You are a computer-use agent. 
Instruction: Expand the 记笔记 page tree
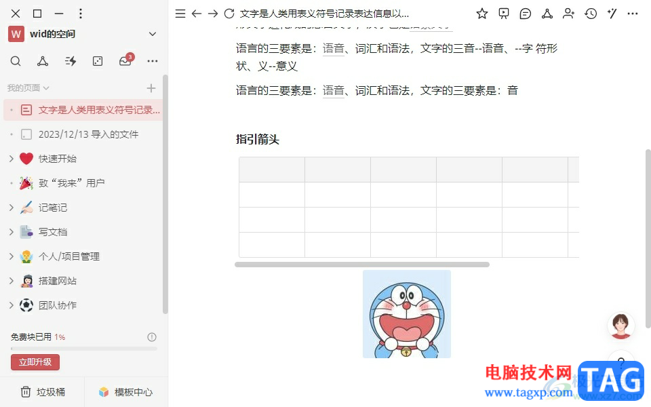(x=12, y=208)
